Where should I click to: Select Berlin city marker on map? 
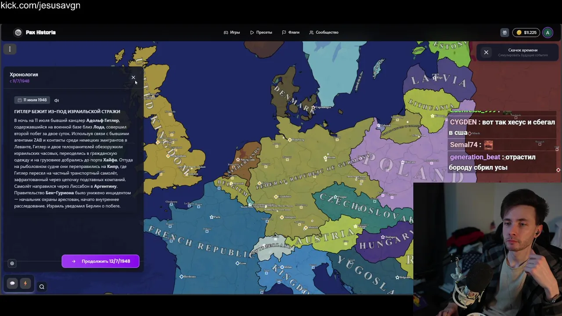[325, 158]
